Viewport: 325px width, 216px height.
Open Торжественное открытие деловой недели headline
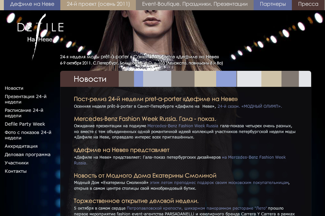pyautogui.click(x=136, y=201)
